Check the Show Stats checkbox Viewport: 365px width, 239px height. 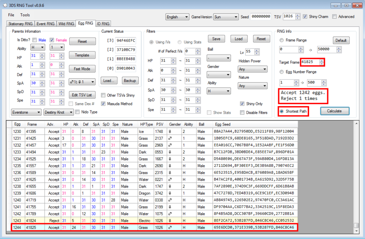coord(209,113)
